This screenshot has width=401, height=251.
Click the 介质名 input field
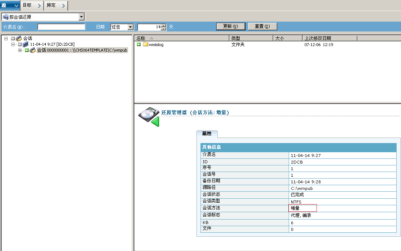click(x=61, y=27)
